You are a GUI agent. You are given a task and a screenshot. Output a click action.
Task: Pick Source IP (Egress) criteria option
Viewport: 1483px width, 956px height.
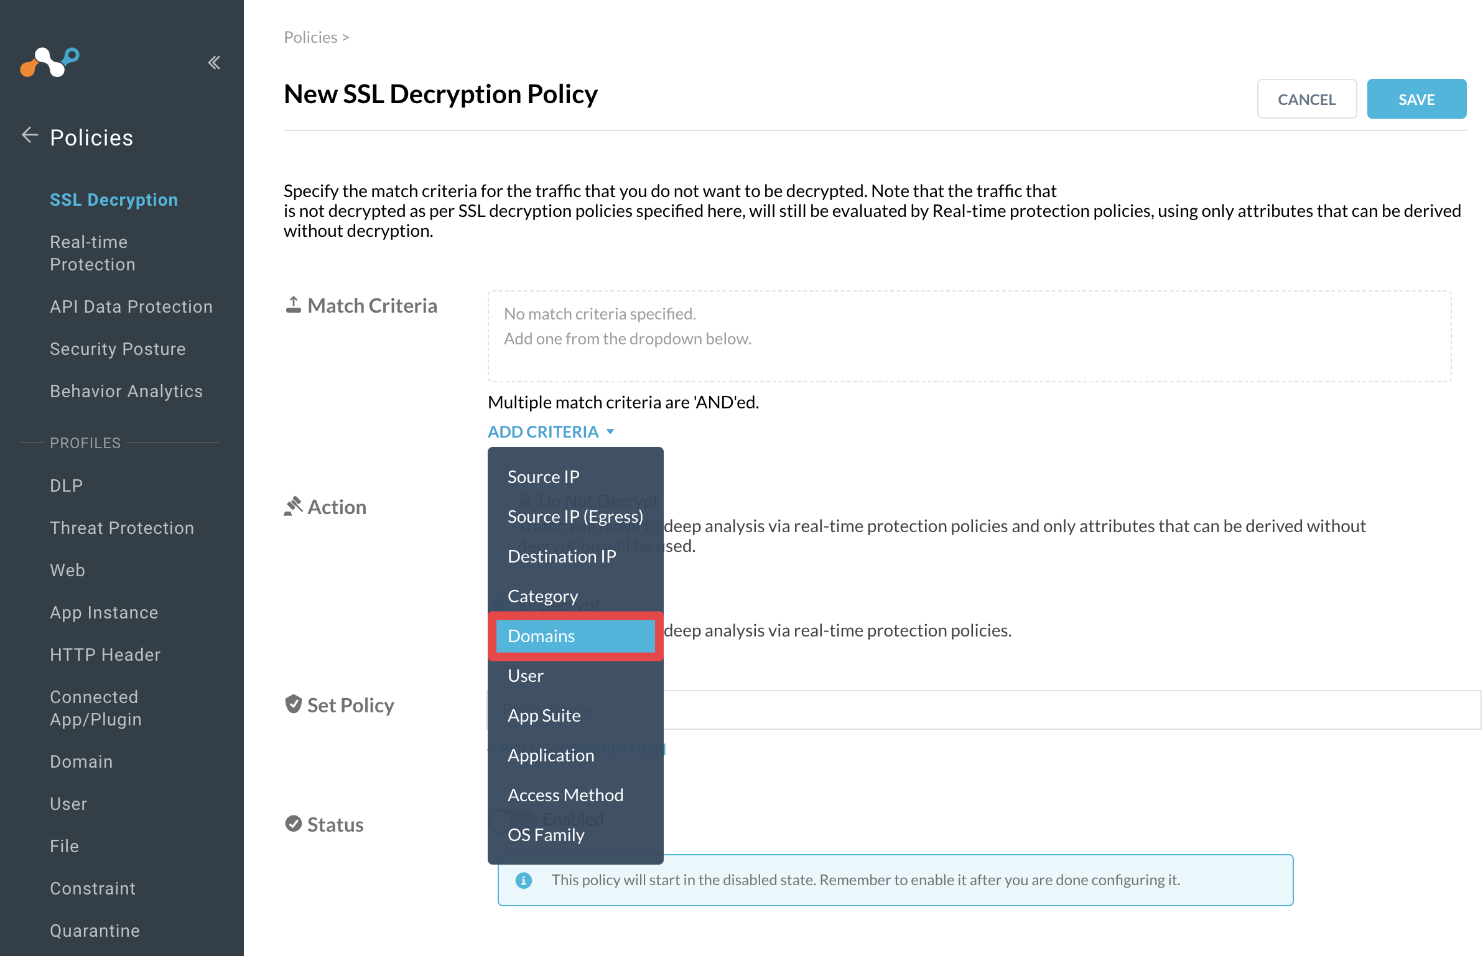[575, 517]
